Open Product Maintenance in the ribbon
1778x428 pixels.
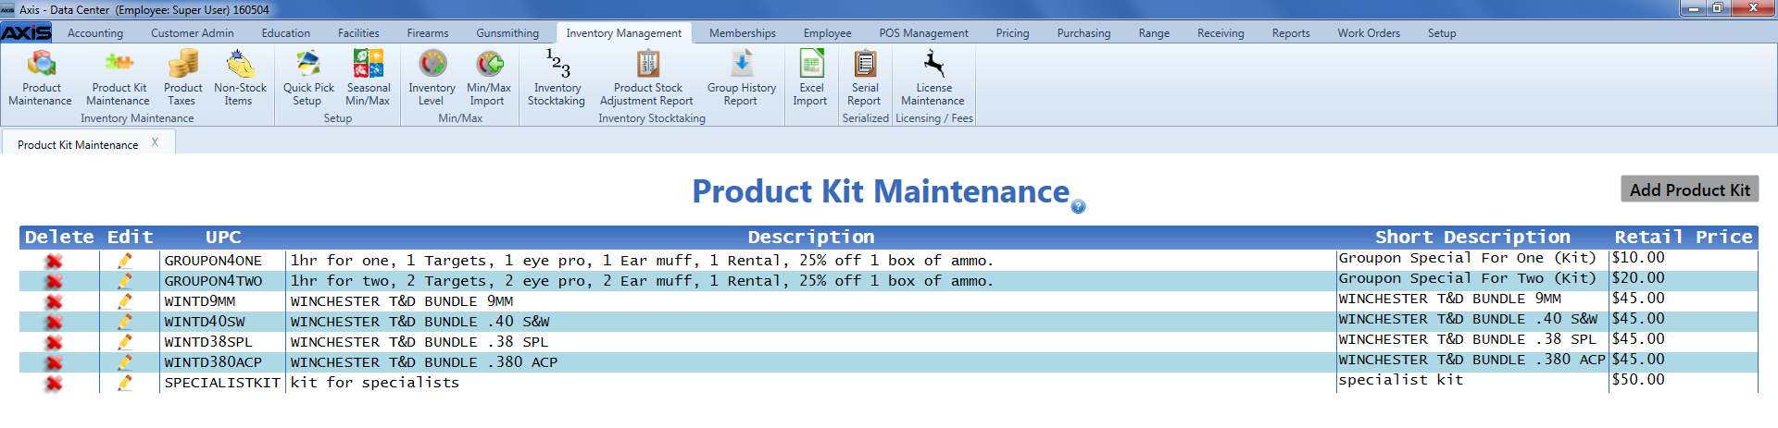41,78
